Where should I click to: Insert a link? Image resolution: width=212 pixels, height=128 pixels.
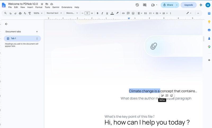123,13
